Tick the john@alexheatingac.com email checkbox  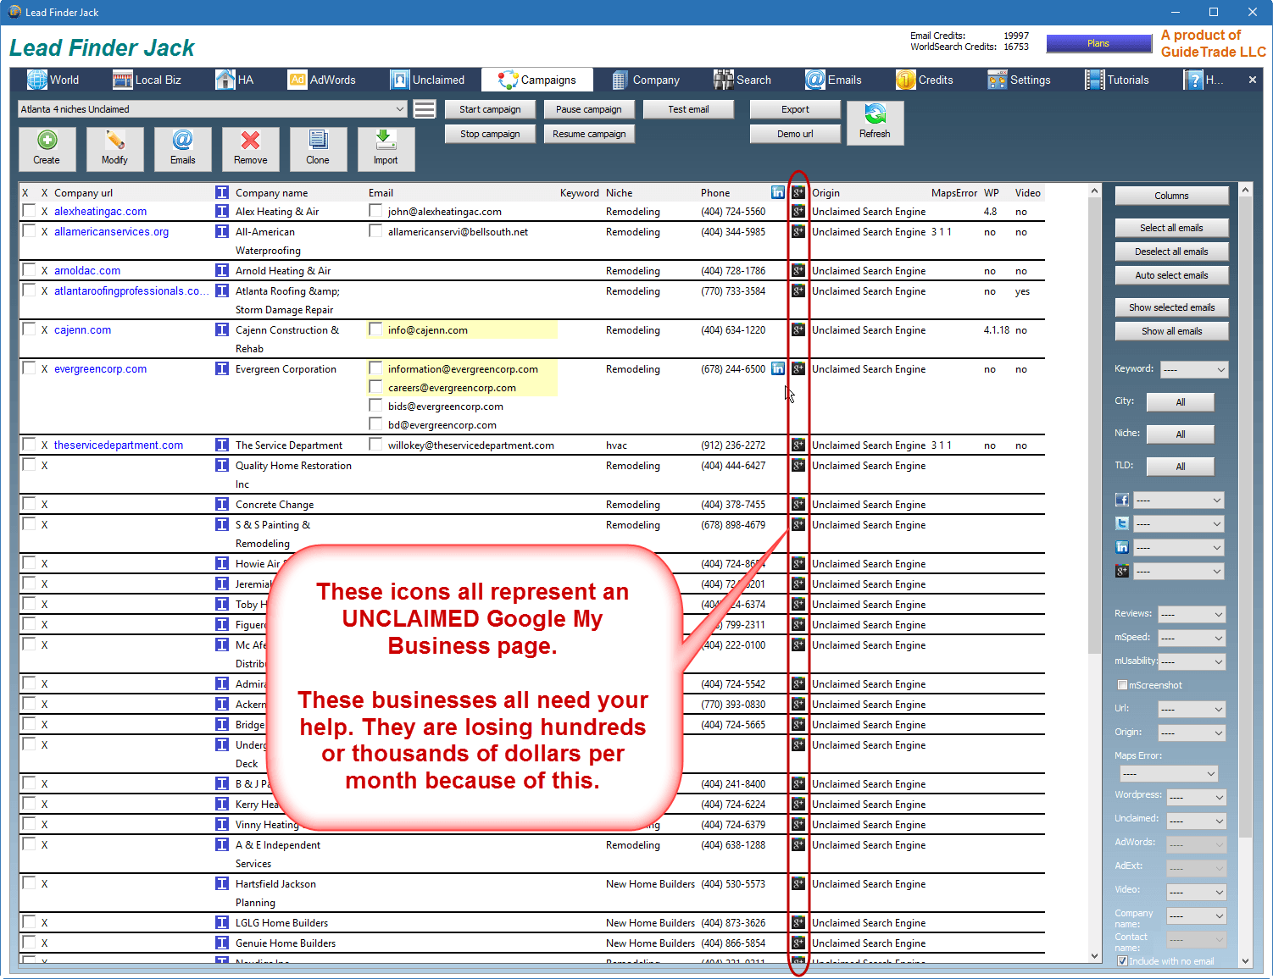click(x=375, y=211)
